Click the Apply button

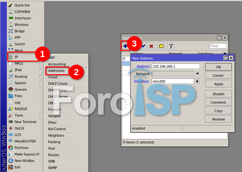[219, 84]
